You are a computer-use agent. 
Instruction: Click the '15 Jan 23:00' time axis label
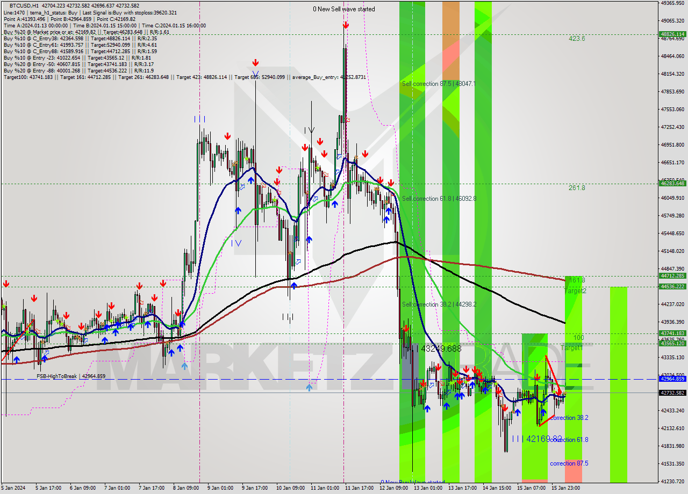(565, 488)
